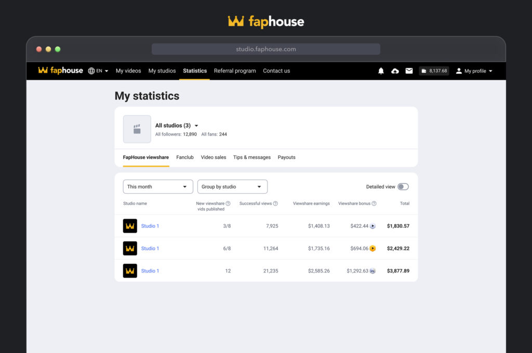Screen dimensions: 532x353
Task: Open the Referral program page
Action: point(235,71)
